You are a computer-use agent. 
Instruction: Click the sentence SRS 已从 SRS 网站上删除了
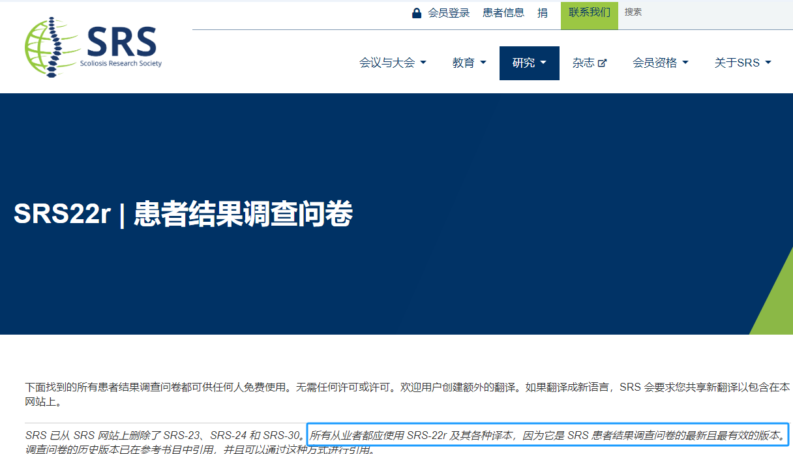pos(165,435)
